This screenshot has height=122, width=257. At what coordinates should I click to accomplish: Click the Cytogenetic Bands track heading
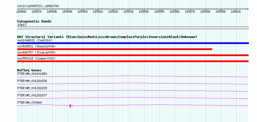[x=34, y=21]
